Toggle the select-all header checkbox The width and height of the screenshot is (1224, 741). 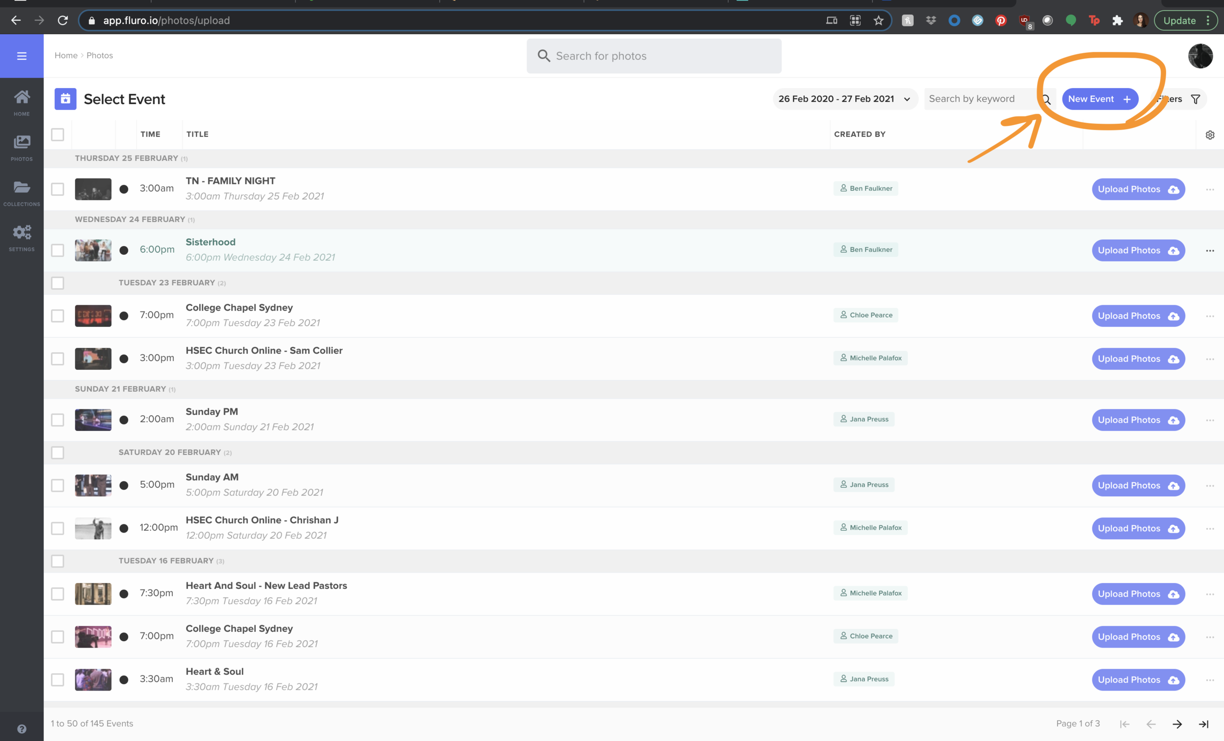[58, 135]
